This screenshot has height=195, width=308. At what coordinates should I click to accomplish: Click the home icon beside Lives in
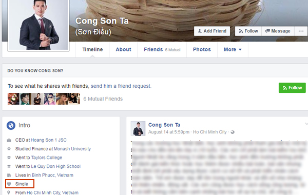coord(9,175)
